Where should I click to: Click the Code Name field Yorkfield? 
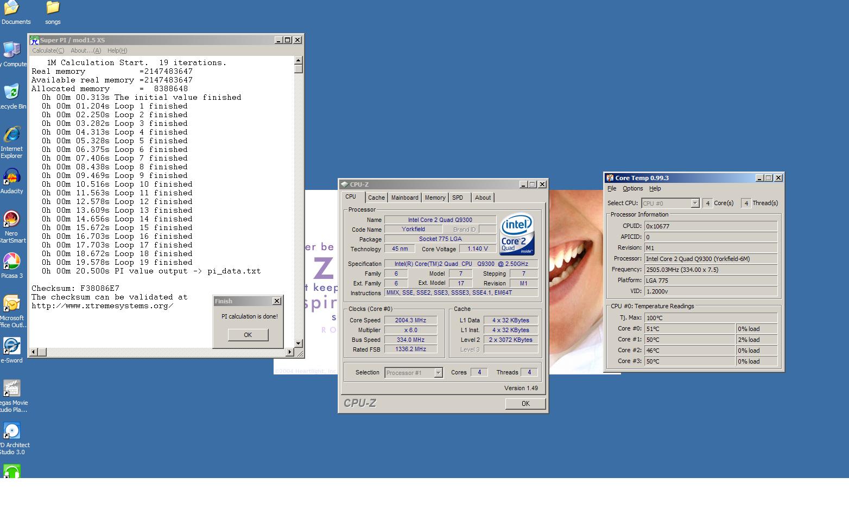[413, 230]
